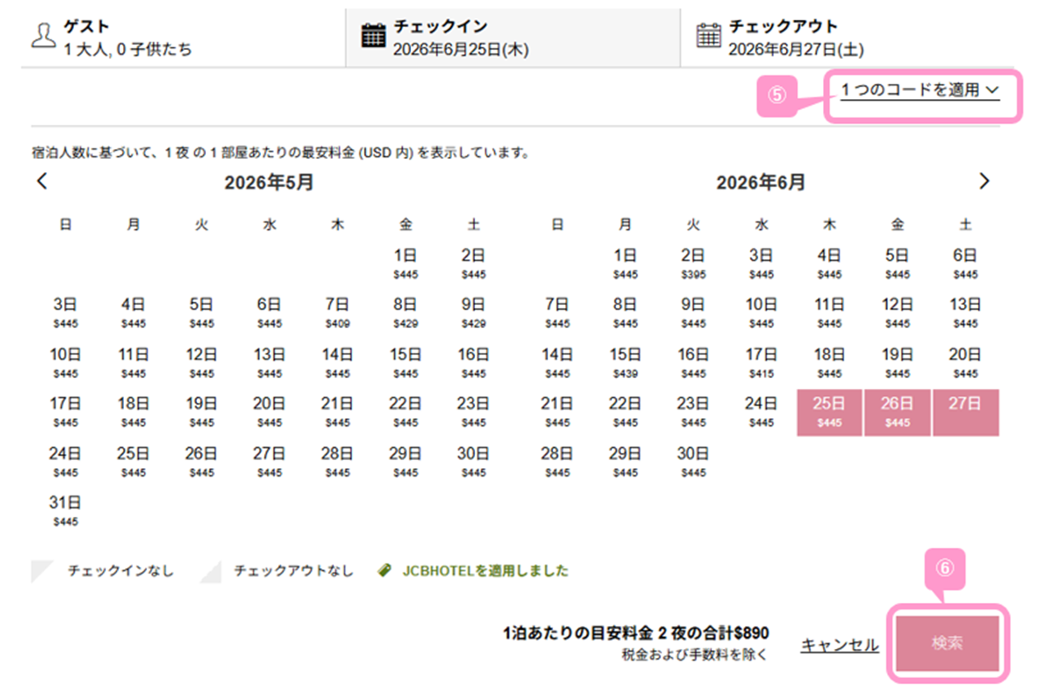Select June 27 highlighted checkout date
The height and width of the screenshot is (689, 1042).
(966, 412)
